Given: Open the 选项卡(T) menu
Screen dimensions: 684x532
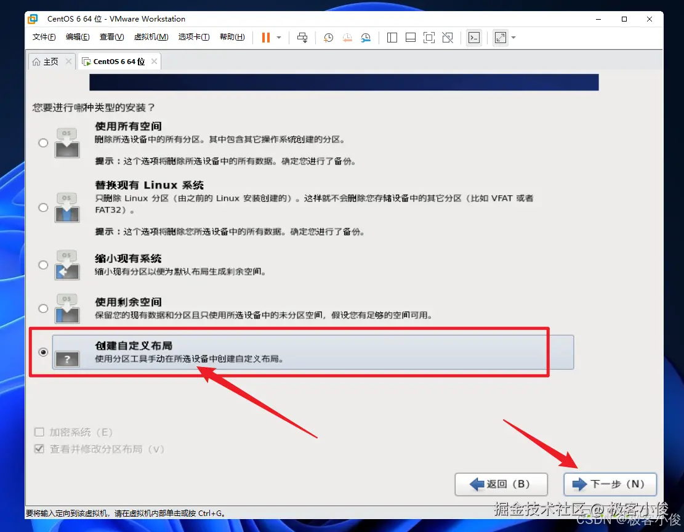Looking at the screenshot, I should (194, 37).
